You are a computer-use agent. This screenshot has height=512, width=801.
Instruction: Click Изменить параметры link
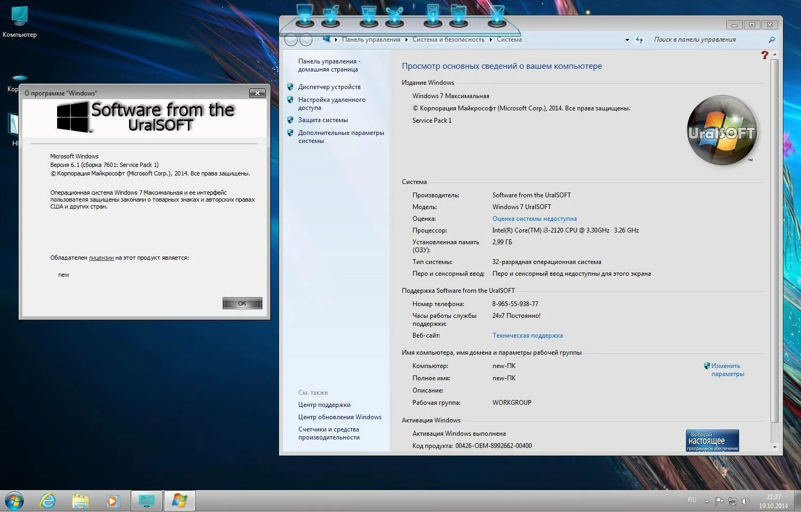[727, 370]
